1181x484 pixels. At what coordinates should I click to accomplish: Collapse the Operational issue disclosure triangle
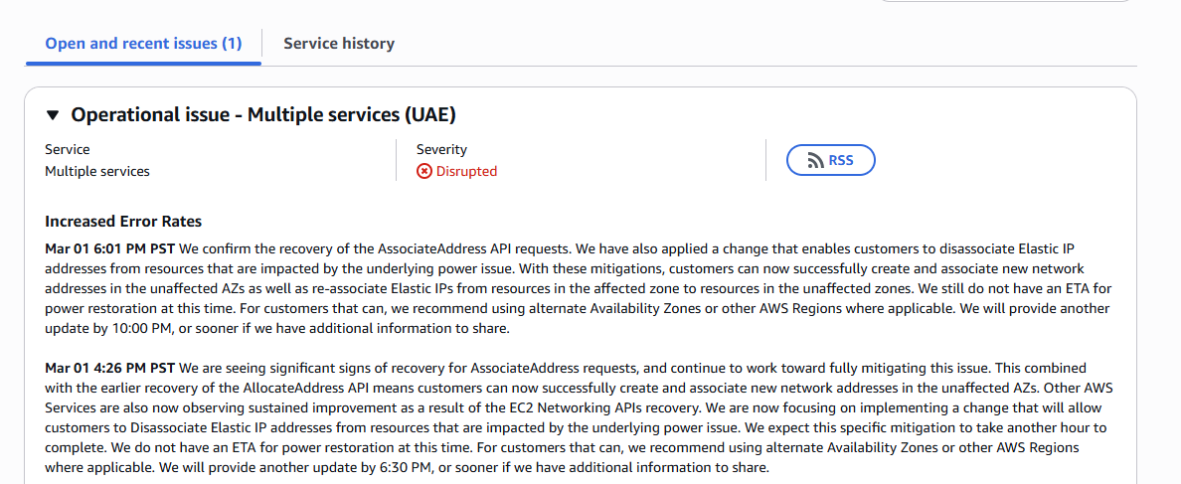(x=52, y=115)
